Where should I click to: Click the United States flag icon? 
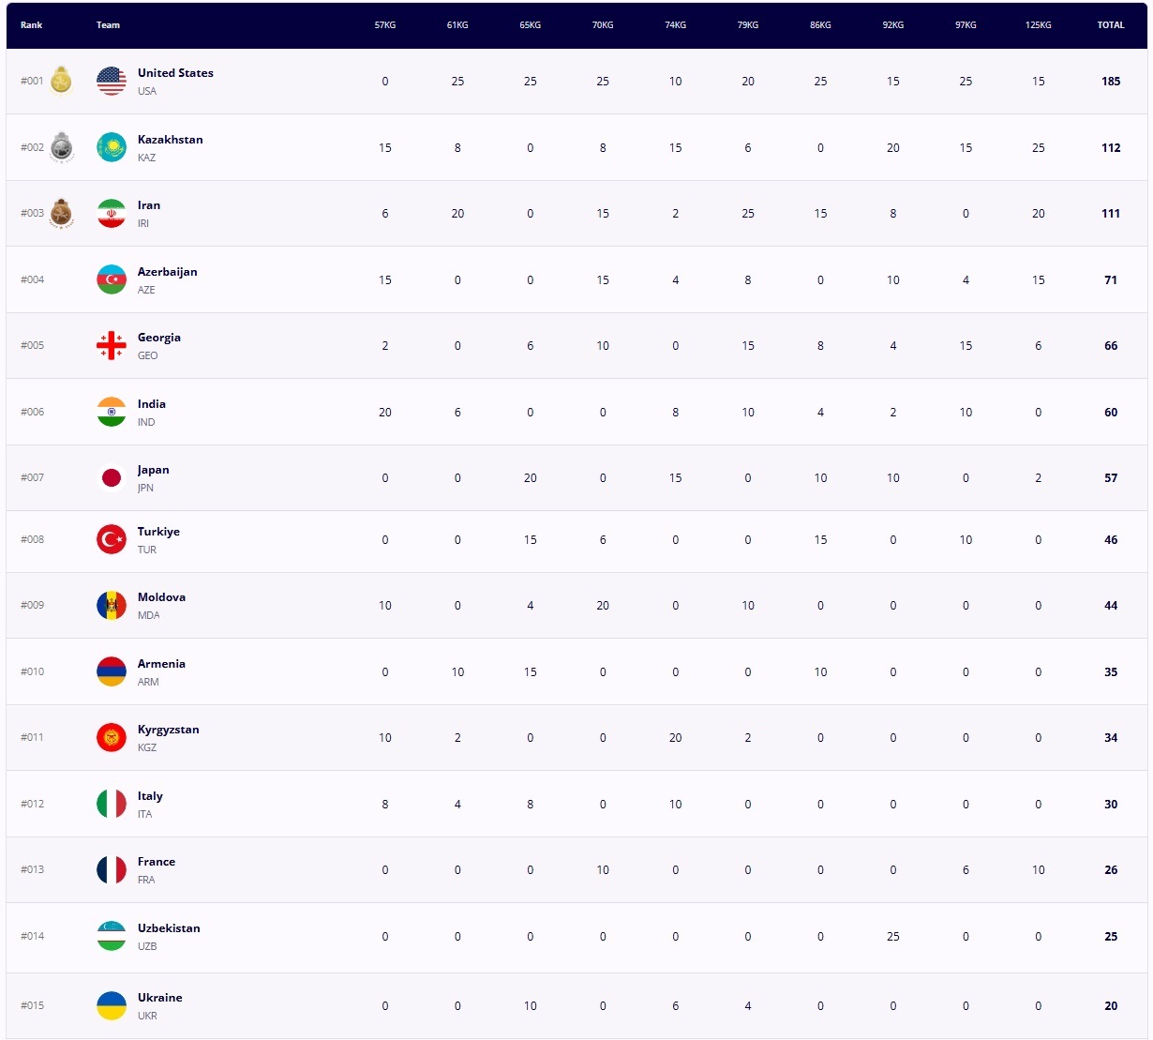[112, 82]
